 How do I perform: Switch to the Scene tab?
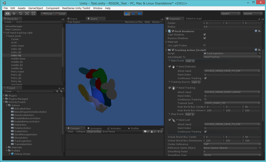(x=72, y=19)
